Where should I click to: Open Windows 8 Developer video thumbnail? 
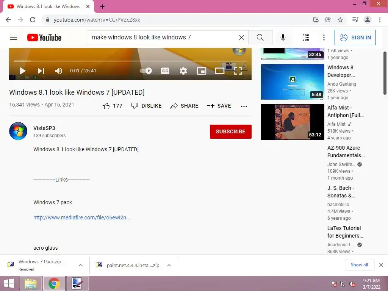(293, 82)
